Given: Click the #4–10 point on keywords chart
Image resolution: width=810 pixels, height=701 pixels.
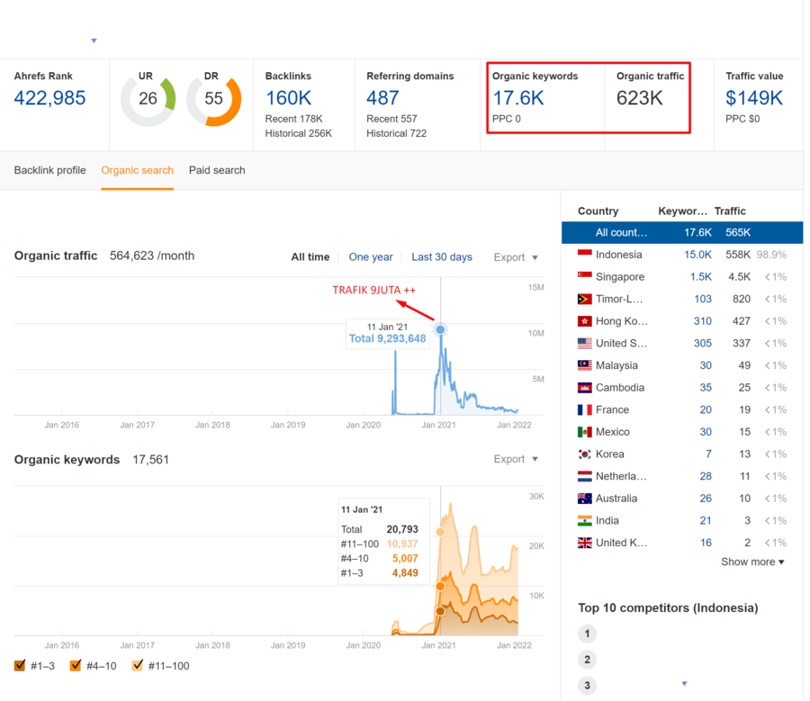Looking at the screenshot, I should pyautogui.click(x=440, y=587).
